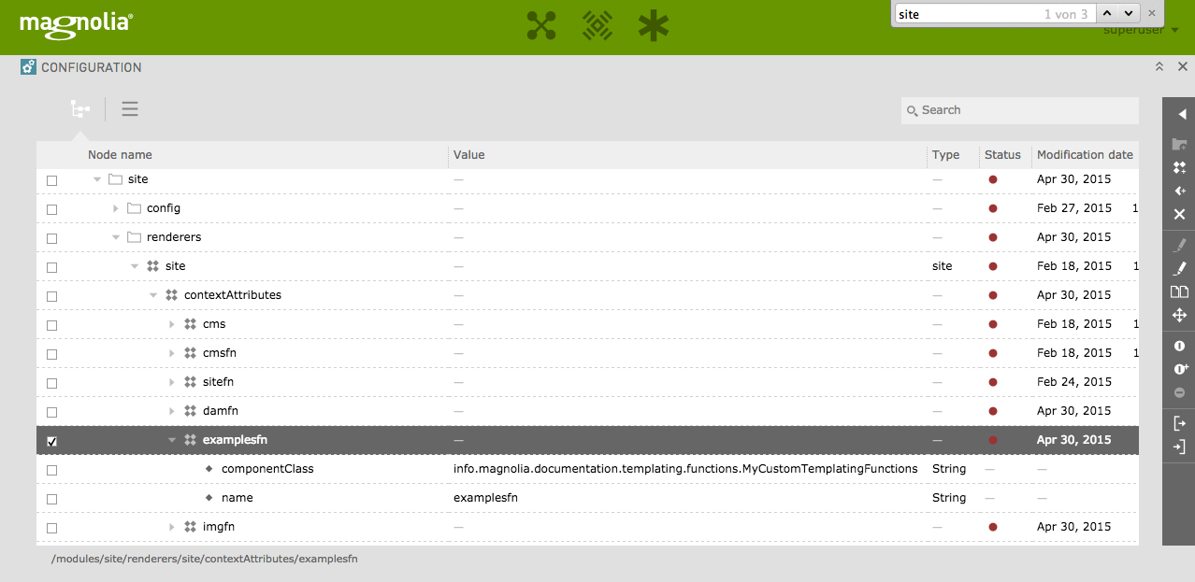
Task: Sort by Value column header
Action: pyautogui.click(x=469, y=155)
